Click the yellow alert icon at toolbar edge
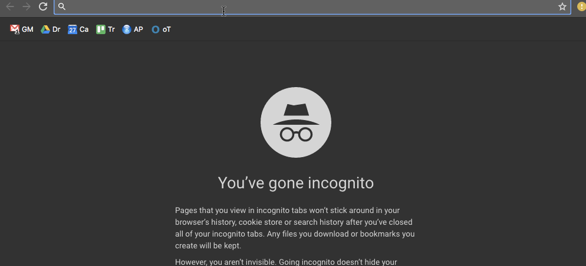The image size is (586, 266). (581, 6)
